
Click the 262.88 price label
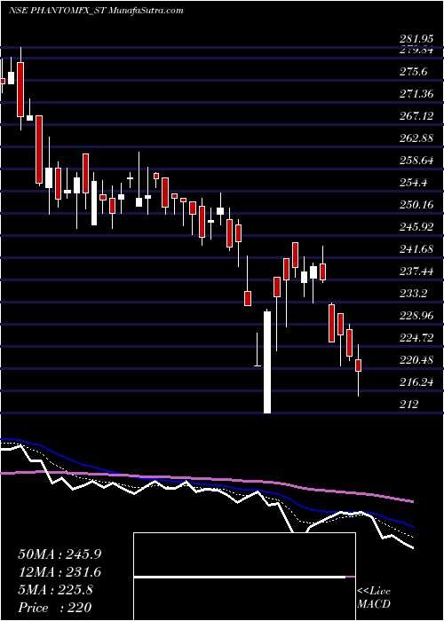416,138
